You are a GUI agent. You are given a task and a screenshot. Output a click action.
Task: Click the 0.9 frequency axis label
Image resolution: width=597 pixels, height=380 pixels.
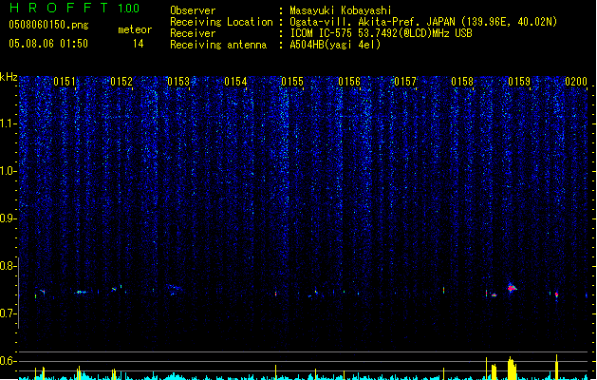pyautogui.click(x=9, y=218)
